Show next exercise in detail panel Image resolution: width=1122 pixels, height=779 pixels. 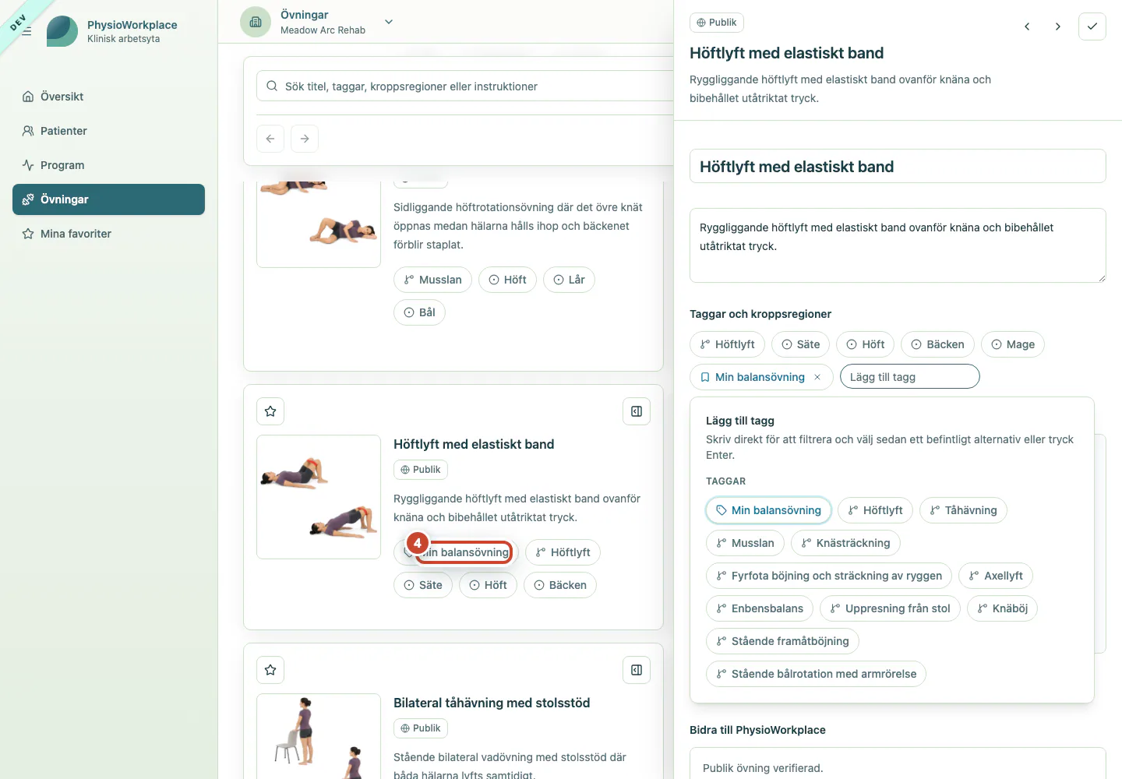tap(1057, 26)
